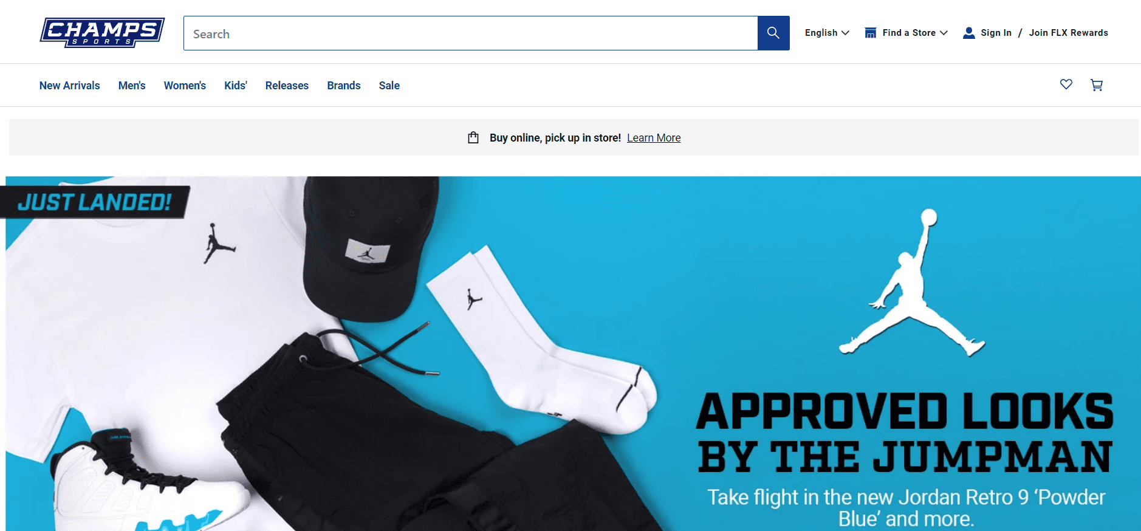Click the Buy online, pick up in store! text
The image size is (1141, 531).
(x=555, y=138)
